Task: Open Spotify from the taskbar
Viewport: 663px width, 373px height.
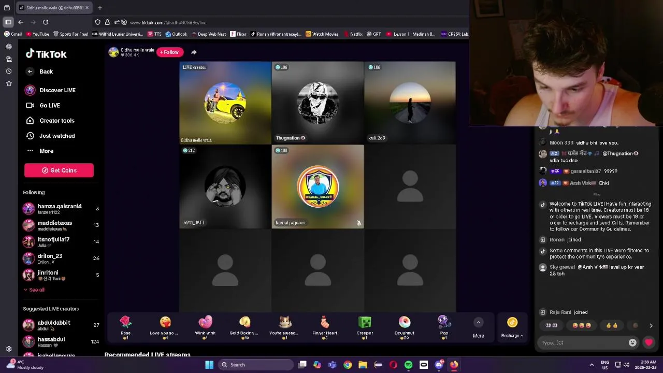Action: click(408, 365)
